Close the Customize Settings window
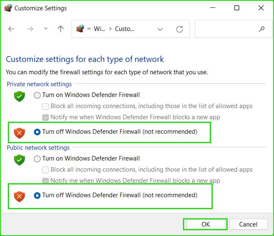This screenshot has width=274, height=236. 261,8
